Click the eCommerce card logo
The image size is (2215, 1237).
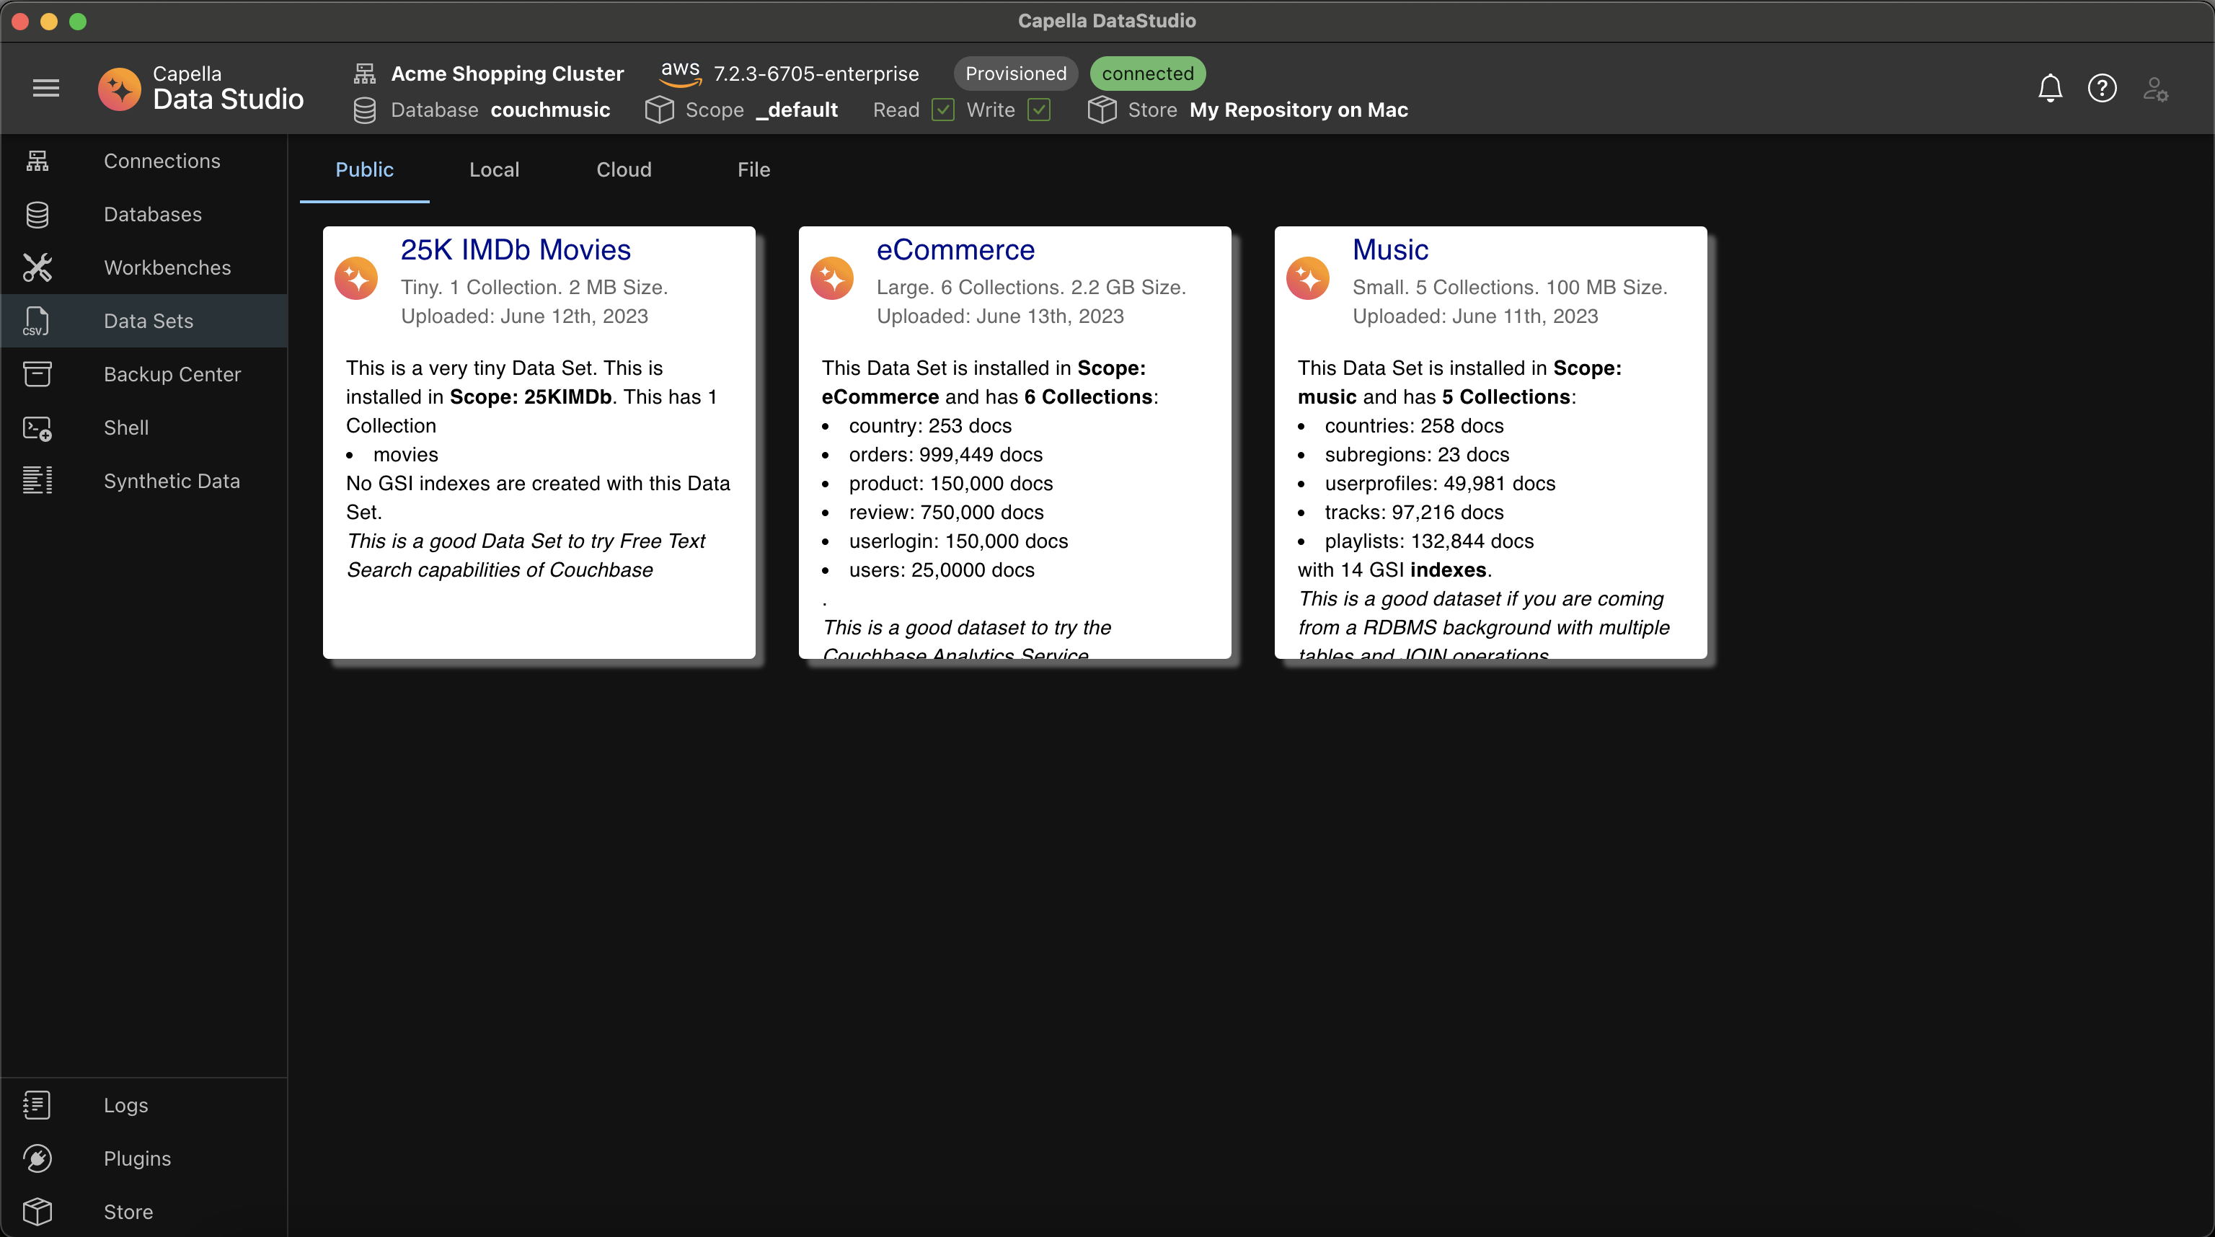click(831, 278)
